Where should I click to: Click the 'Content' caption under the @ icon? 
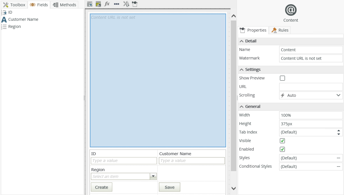(291, 20)
